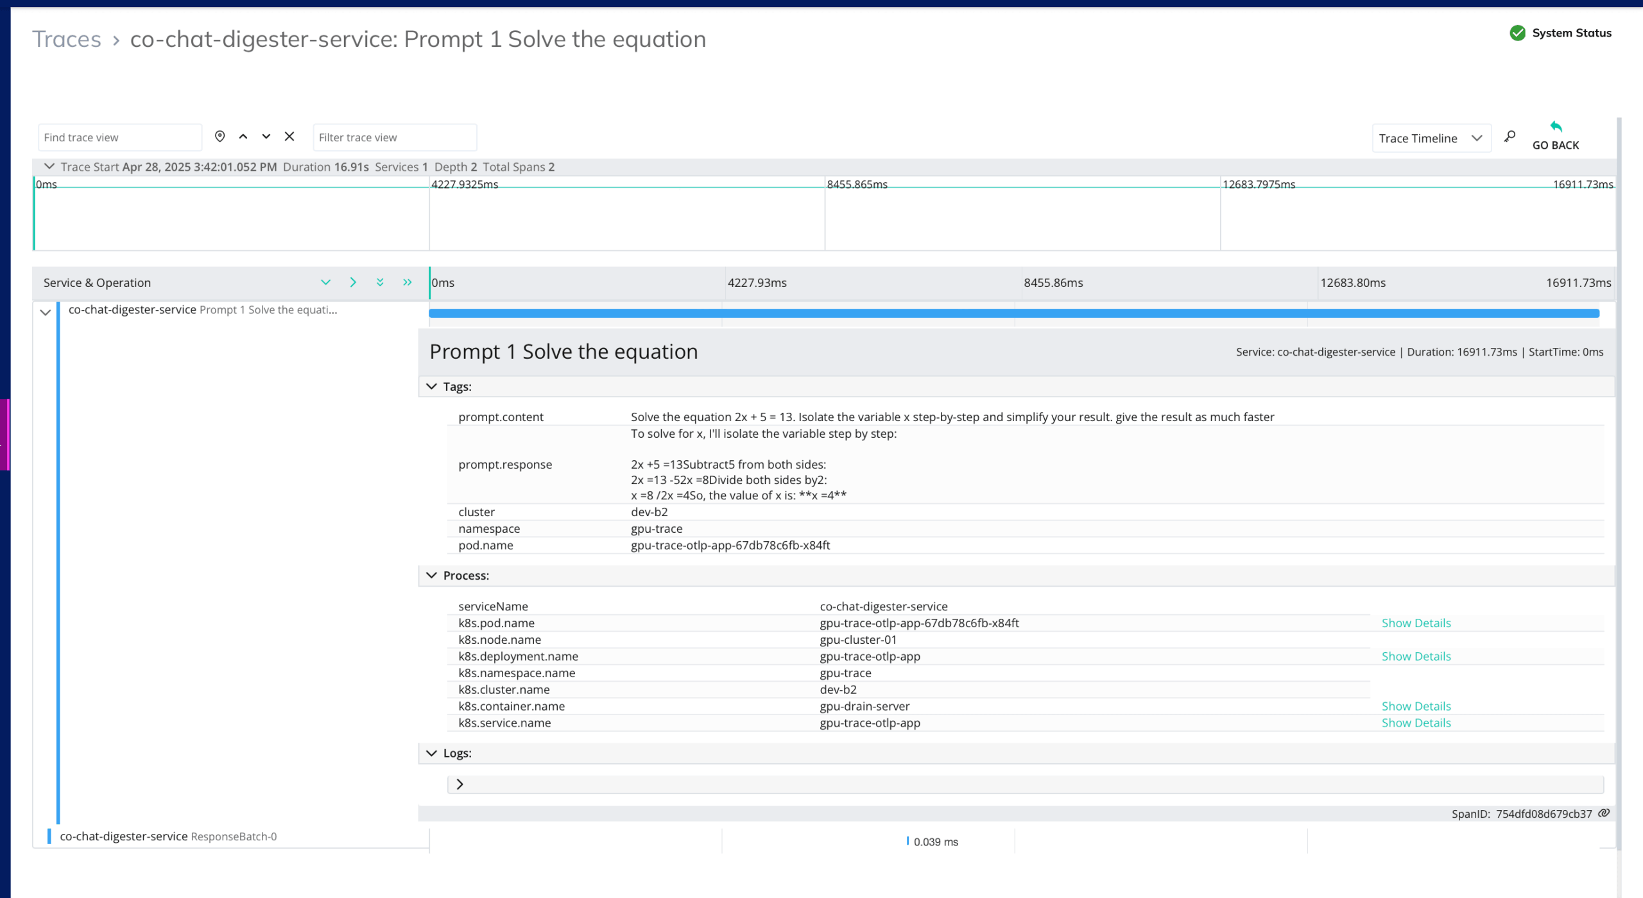Viewport: 1643px width, 898px height.
Task: Collapse the trace start header chevron
Action: [49, 166]
